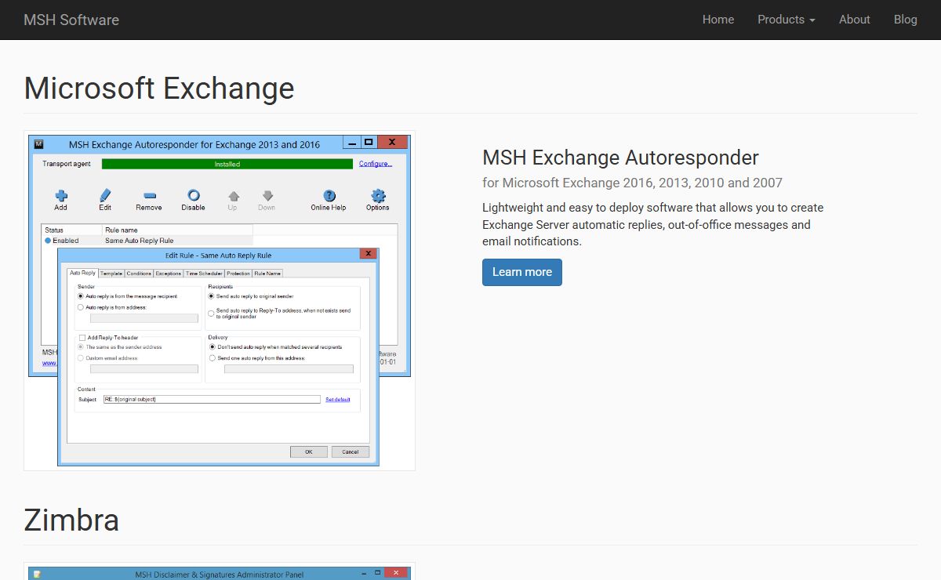Click the Status column header
The height and width of the screenshot is (580, 941).
click(x=72, y=230)
